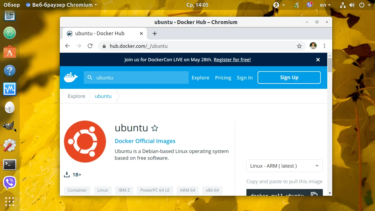Viewport: 375px width, 211px height.
Task: Launch GIMP from the dock
Action: (x=10, y=126)
